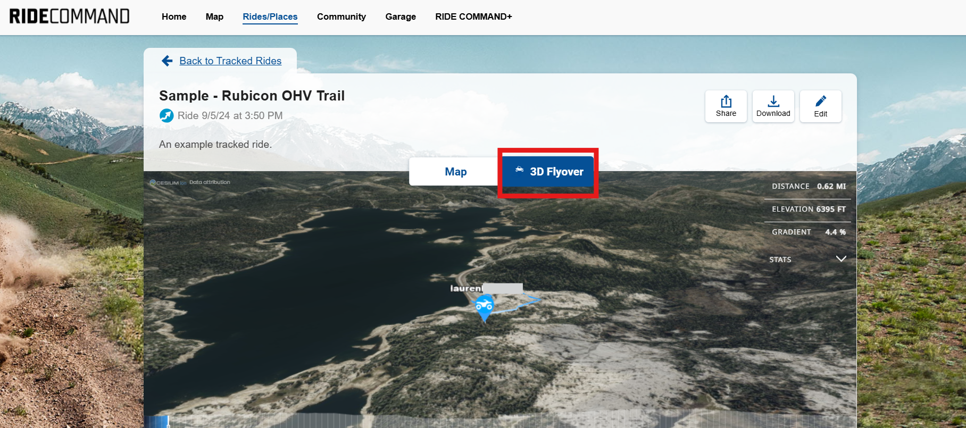
Task: Download the ride file
Action: click(x=773, y=106)
